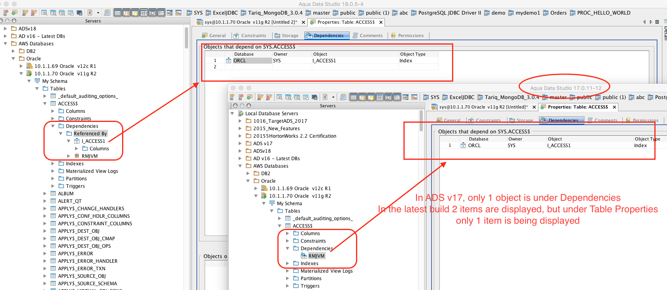Open the Orders shortcut in toolbar
Image resolution: width=667 pixels, height=290 pixels.
coord(555,13)
